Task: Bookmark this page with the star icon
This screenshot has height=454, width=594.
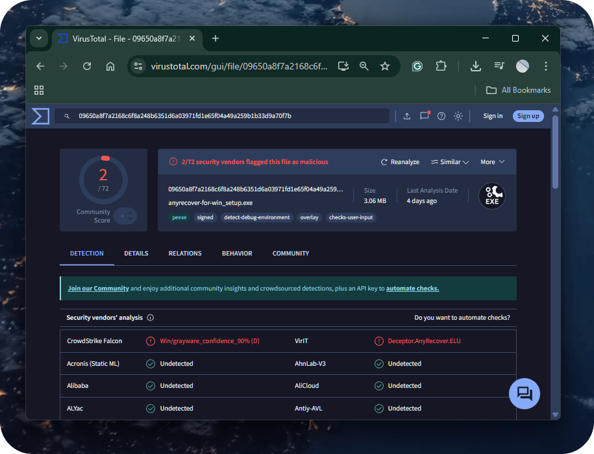Action: tap(385, 66)
